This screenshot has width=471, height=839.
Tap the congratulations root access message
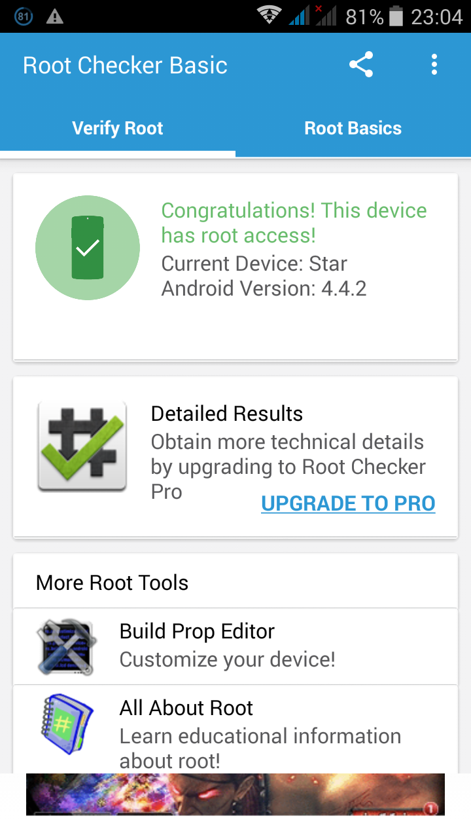point(294,223)
